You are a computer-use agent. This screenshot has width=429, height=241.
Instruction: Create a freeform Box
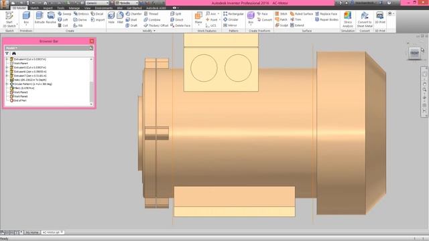251,17
